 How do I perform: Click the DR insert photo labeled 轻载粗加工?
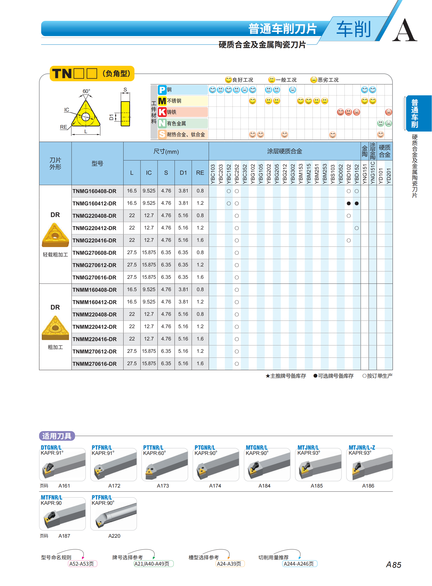click(55, 235)
